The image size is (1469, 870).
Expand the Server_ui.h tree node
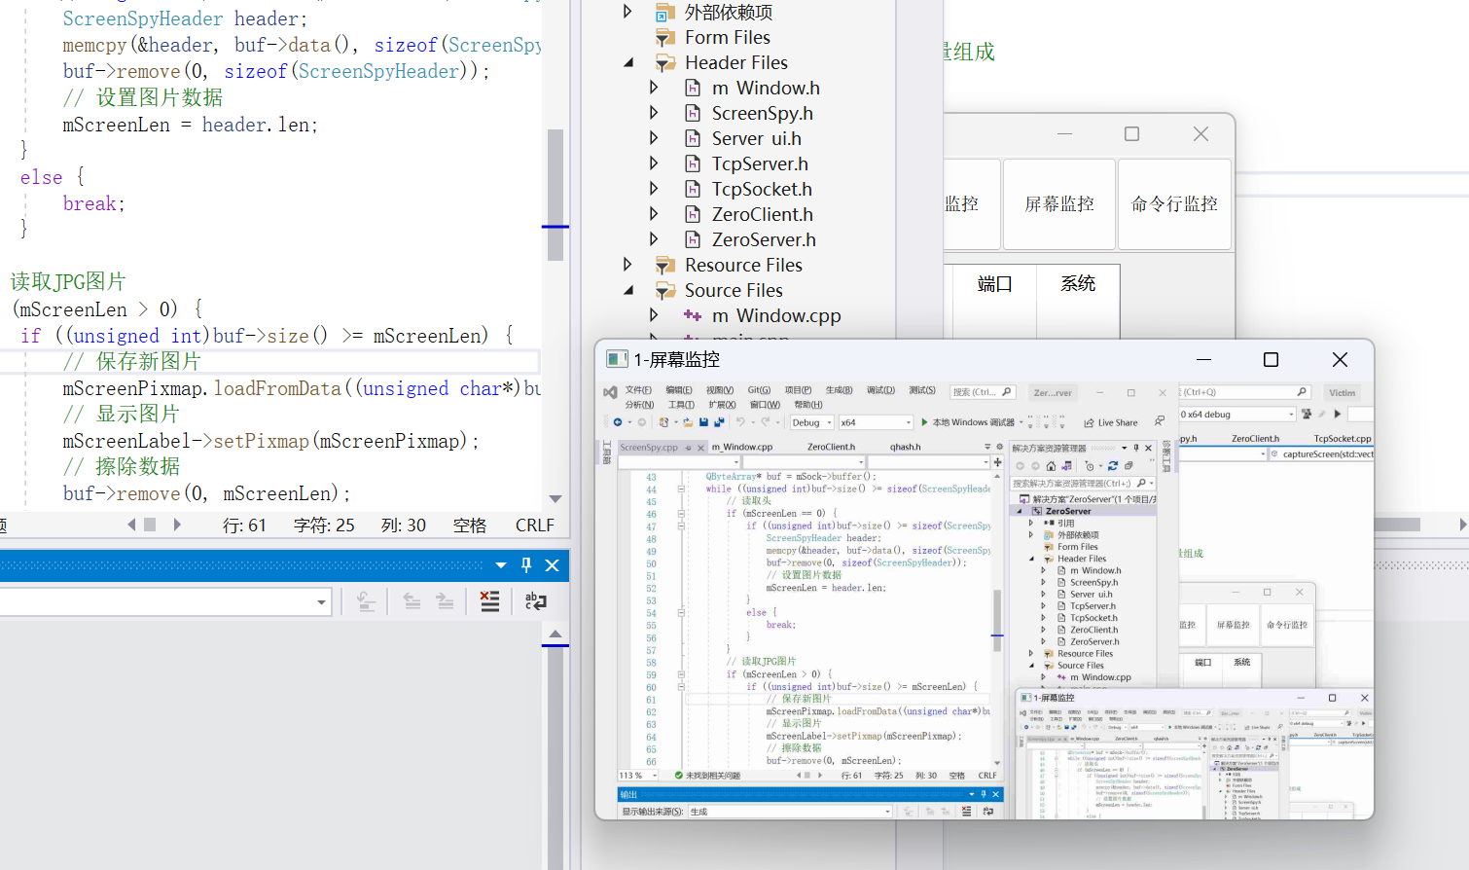[654, 138]
